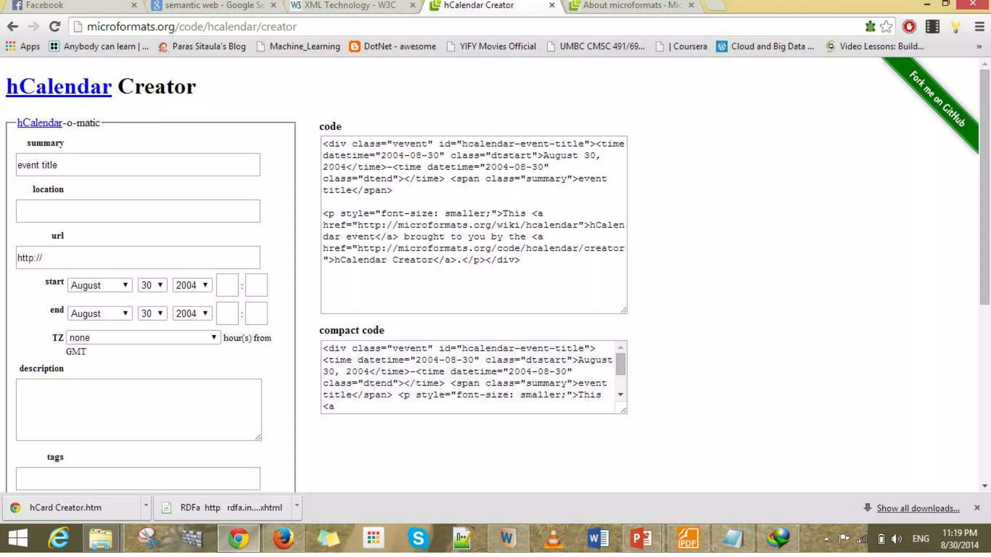Open the start day dropdown
Image resolution: width=991 pixels, height=557 pixels.
pyautogui.click(x=152, y=285)
